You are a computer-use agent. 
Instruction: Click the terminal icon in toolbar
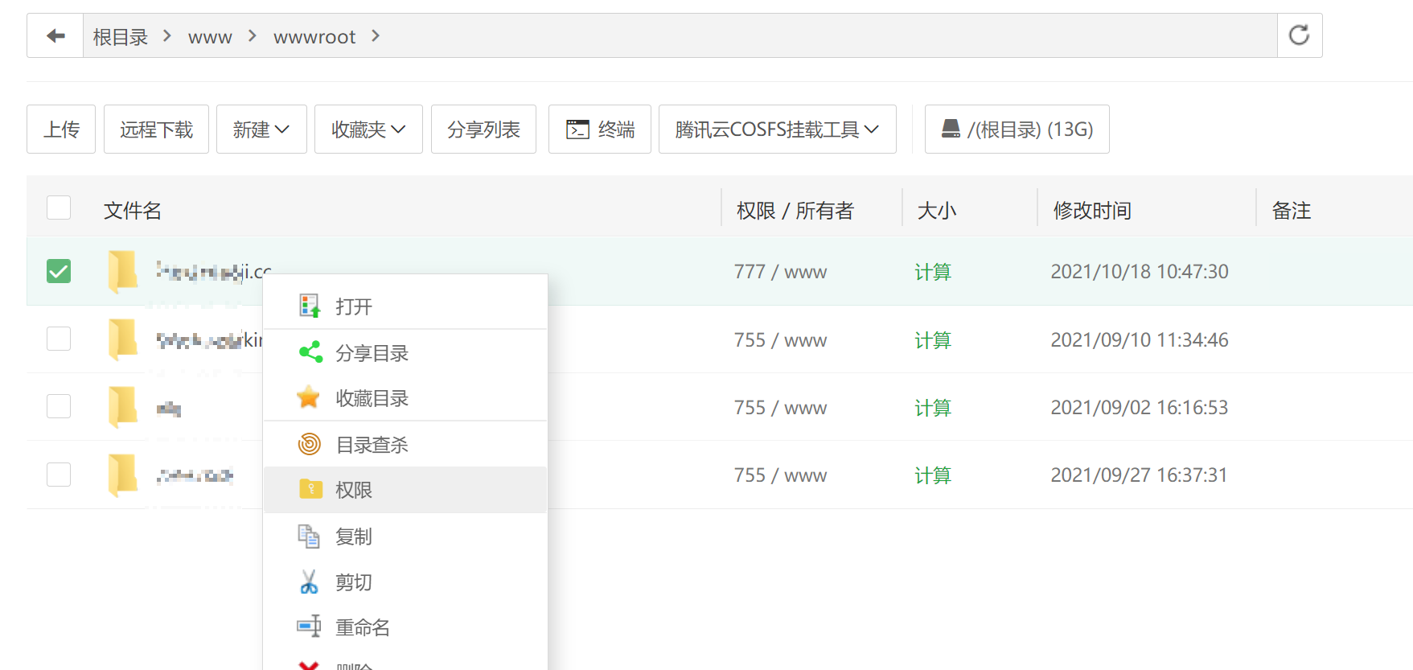[x=577, y=129]
